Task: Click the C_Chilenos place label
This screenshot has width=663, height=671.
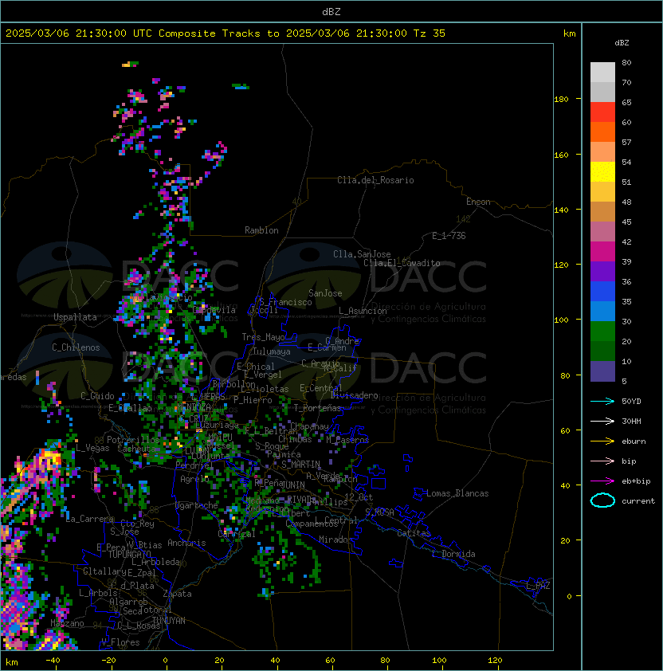Action: pos(76,347)
